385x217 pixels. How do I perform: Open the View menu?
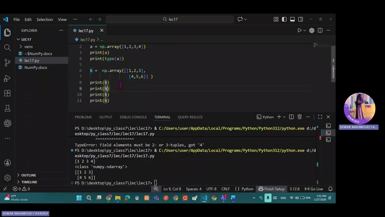tap(62, 19)
